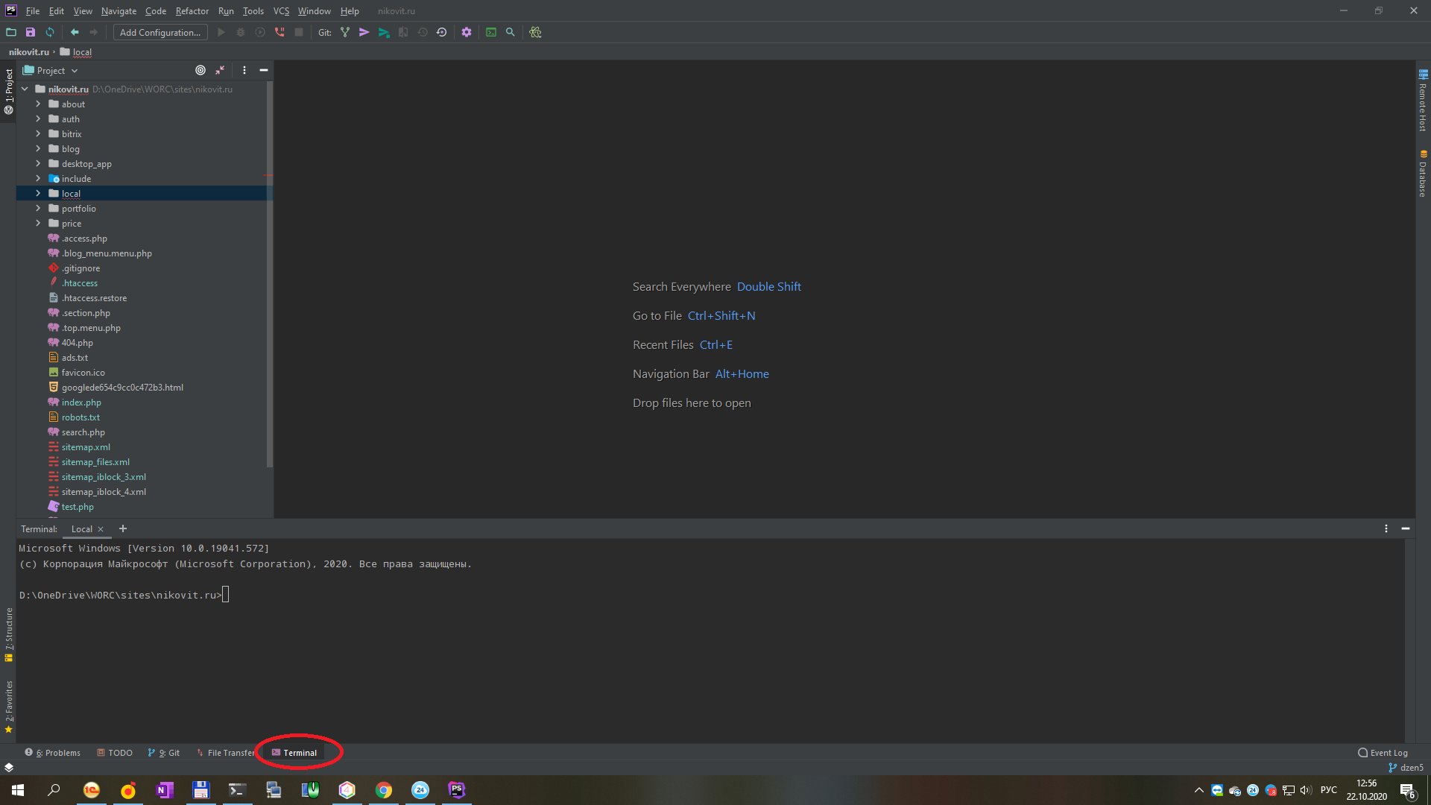
Task: Click the dzen5 Git branch widget
Action: (1406, 768)
